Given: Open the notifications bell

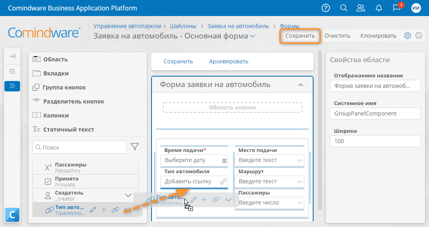Looking at the screenshot, I should coord(378,8).
